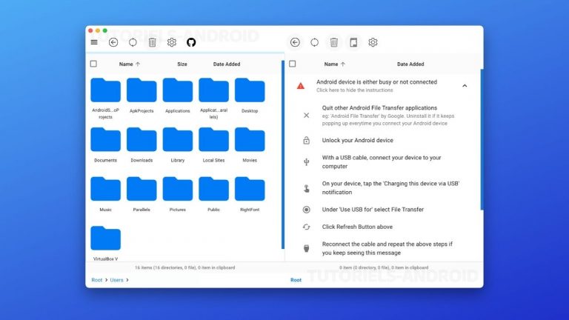Image resolution: width=569 pixels, height=320 pixels.
Task: Open settings from the right toolbar
Action: pyautogui.click(x=373, y=42)
